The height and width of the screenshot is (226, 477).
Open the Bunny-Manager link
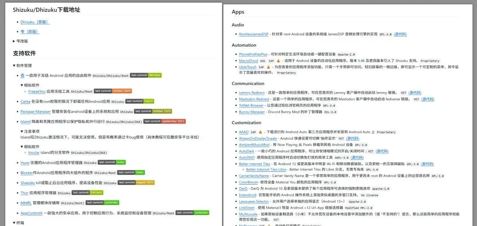point(252,112)
